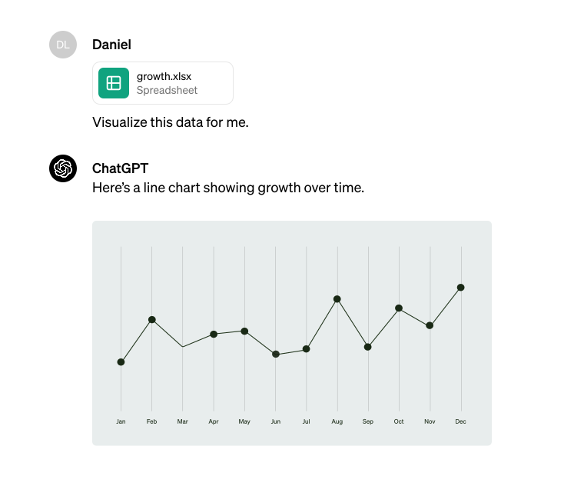Viewport: 584px width, 483px height.
Task: Click the Daniel username label
Action: (x=111, y=45)
